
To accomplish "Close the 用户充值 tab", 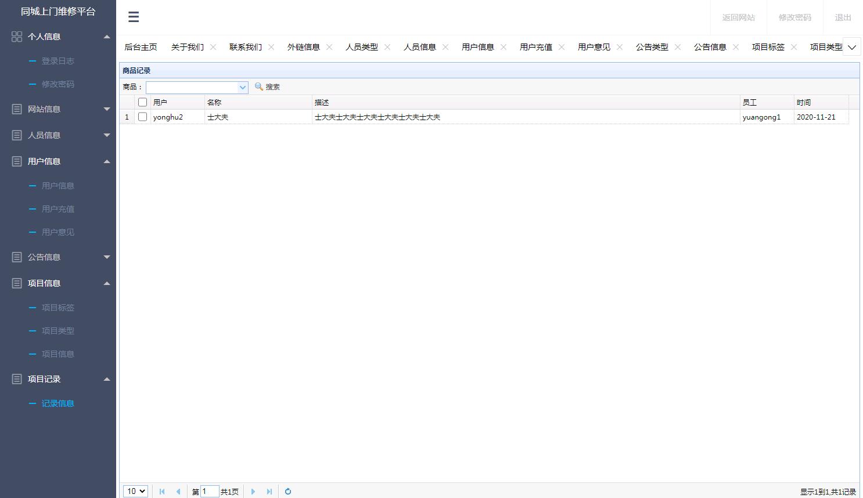I will pos(562,47).
